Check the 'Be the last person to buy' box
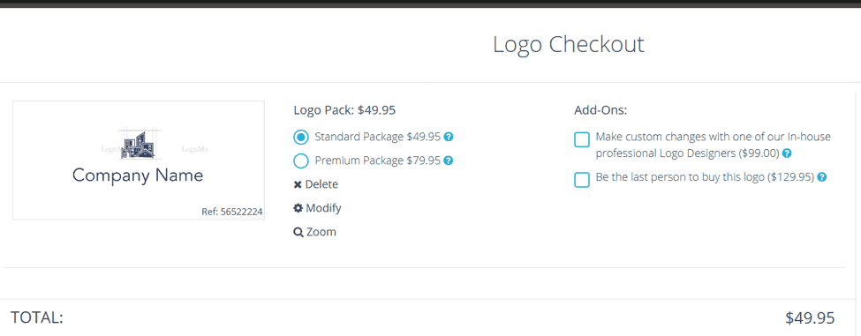Viewport: 861px width, 336px height. (582, 180)
